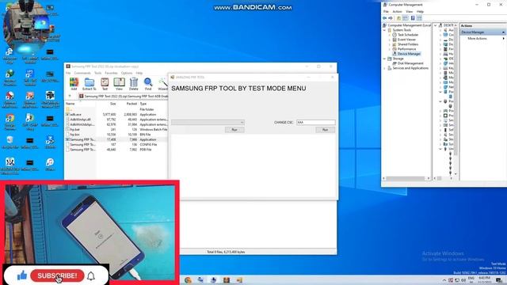The width and height of the screenshot is (507, 285).
Task: Expand the Event Viewer node arrow
Action: point(390,40)
